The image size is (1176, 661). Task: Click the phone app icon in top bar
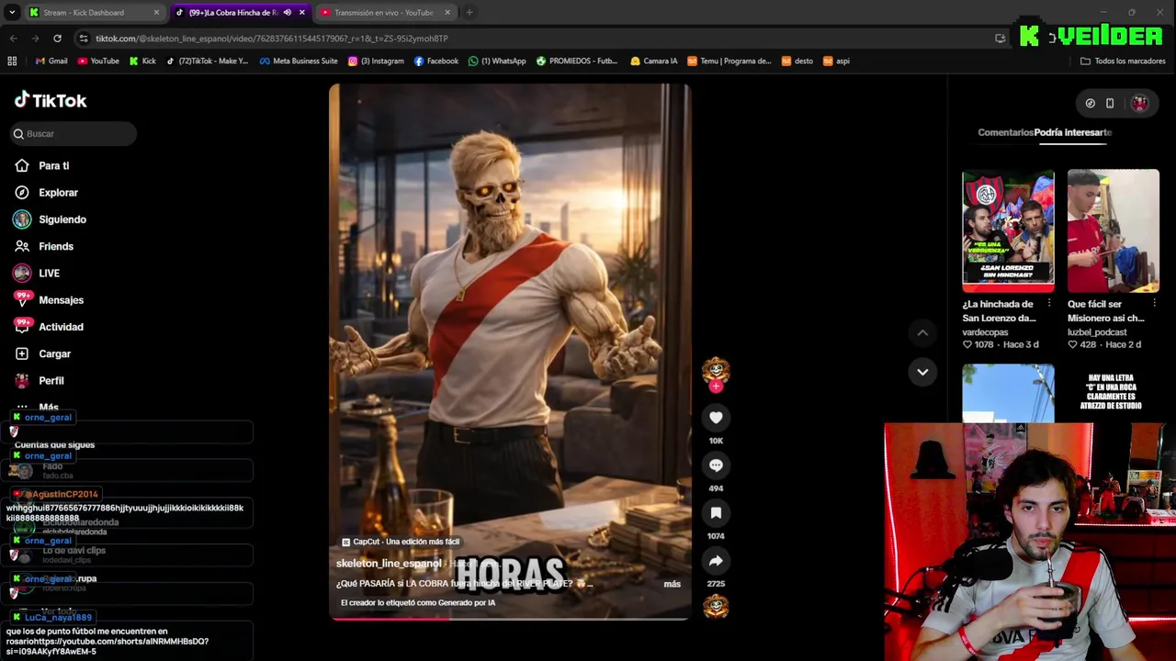tap(1110, 104)
